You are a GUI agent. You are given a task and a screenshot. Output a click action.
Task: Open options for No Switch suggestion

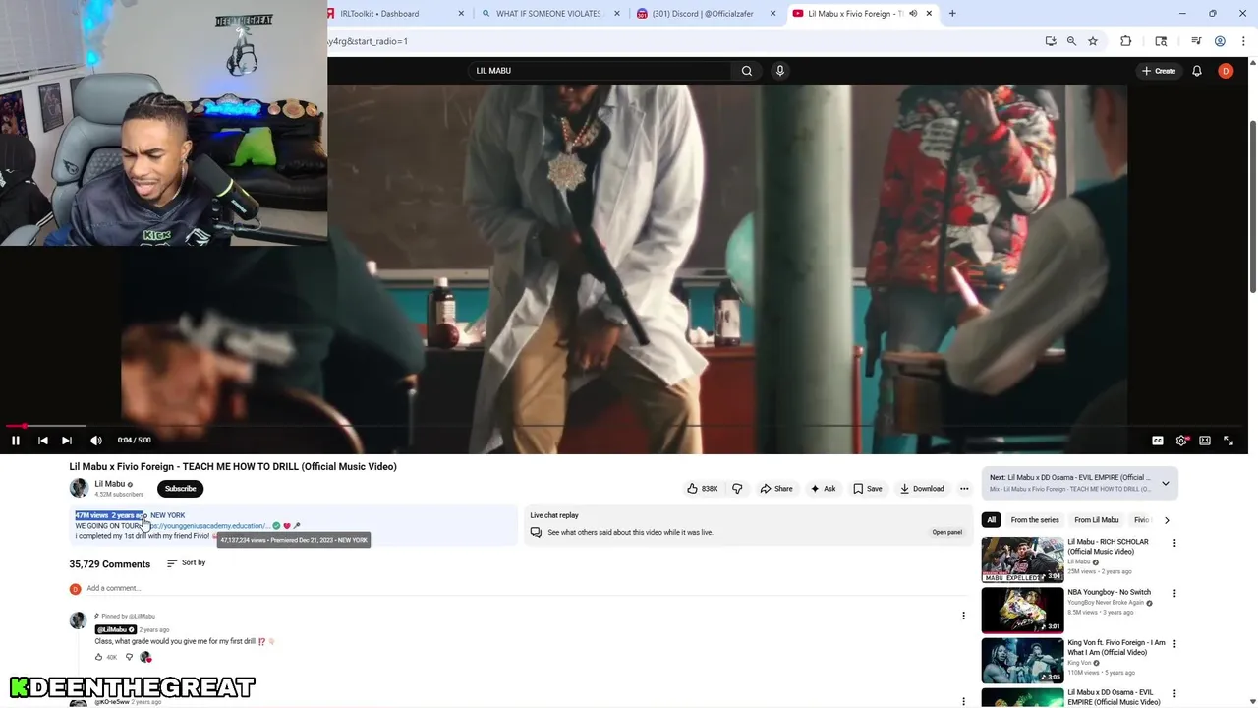click(x=1173, y=593)
